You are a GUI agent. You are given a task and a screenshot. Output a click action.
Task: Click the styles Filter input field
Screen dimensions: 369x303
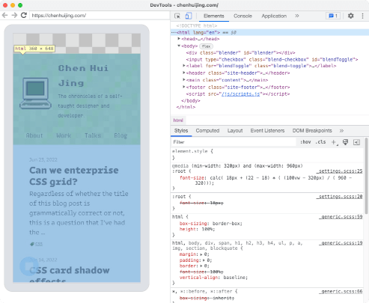coord(234,142)
